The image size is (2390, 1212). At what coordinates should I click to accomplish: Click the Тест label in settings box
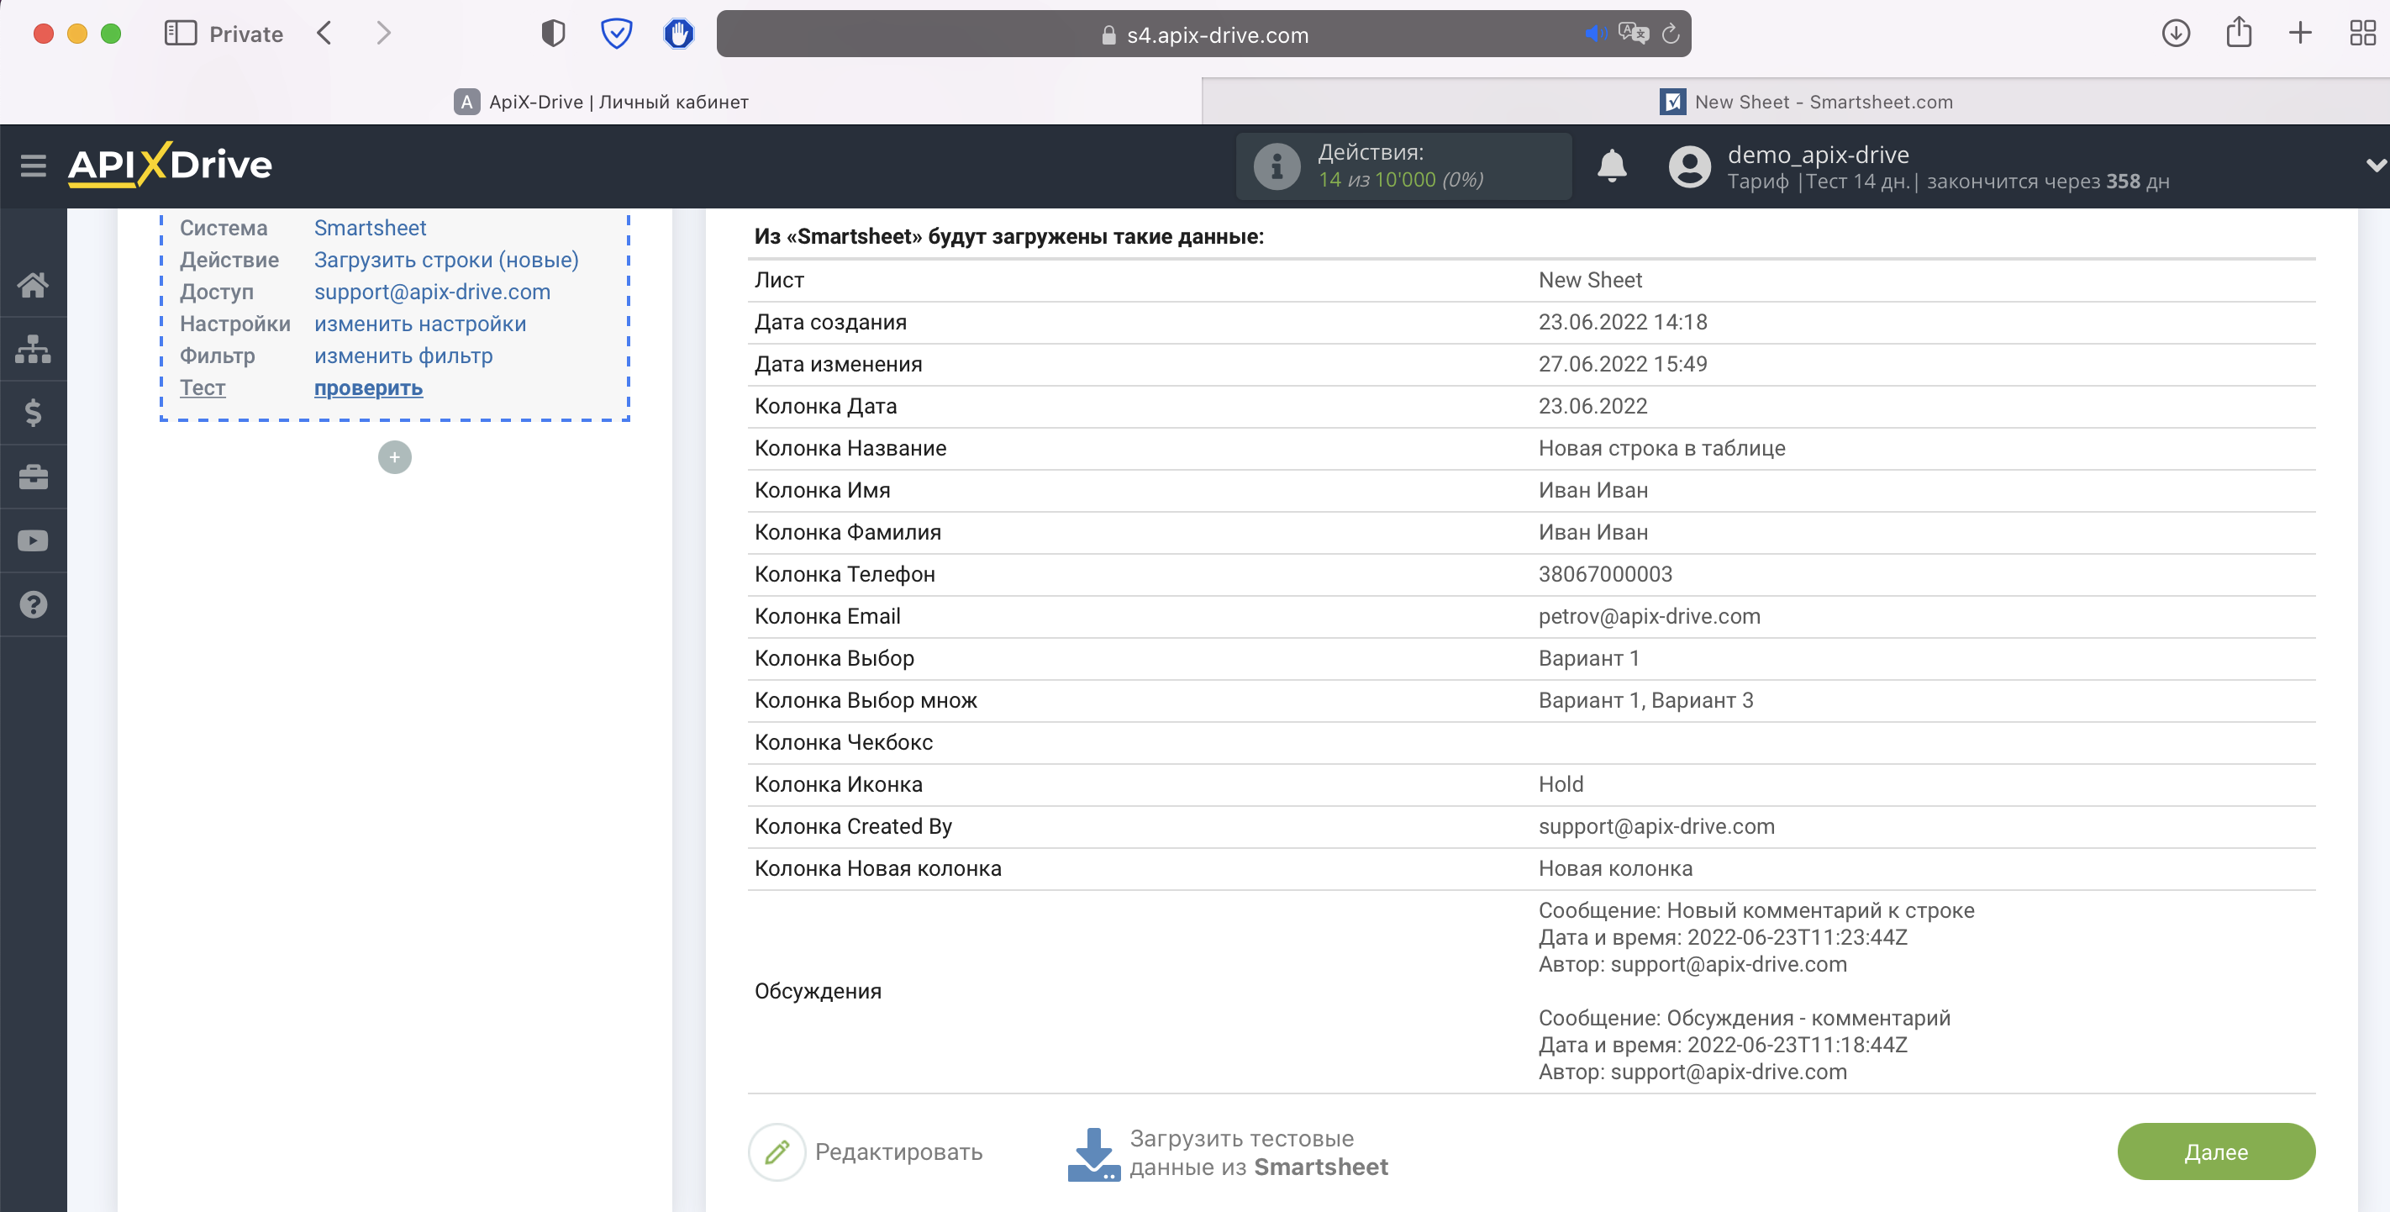pos(203,388)
